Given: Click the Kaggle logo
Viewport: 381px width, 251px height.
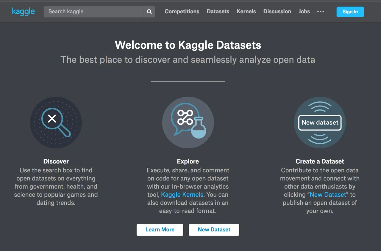Looking at the screenshot, I should pyautogui.click(x=23, y=12).
